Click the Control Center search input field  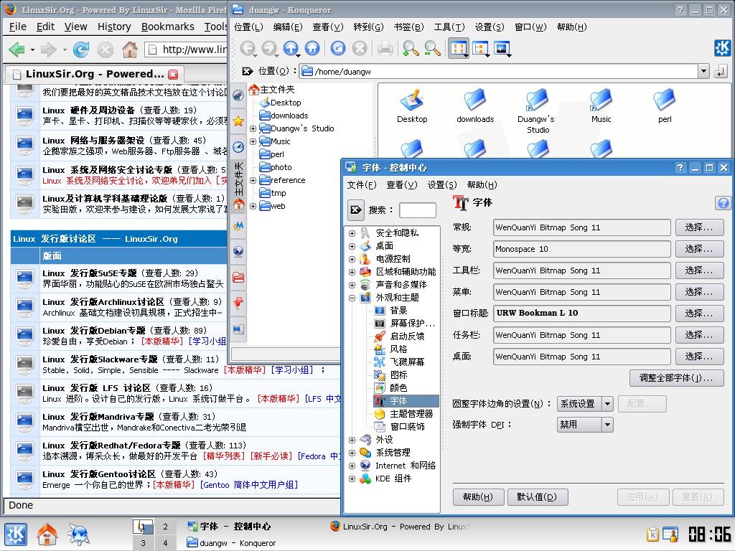coord(417,210)
